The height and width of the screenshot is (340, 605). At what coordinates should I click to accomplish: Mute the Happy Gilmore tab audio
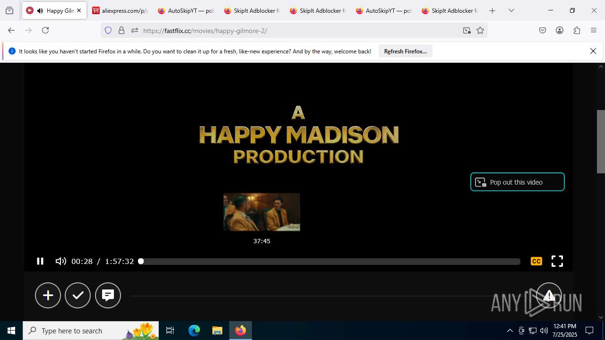tap(40, 10)
